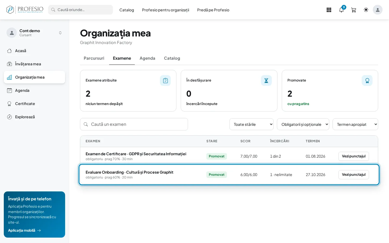Click the cu prag atins text
389x243 pixels.
pos(298,104)
